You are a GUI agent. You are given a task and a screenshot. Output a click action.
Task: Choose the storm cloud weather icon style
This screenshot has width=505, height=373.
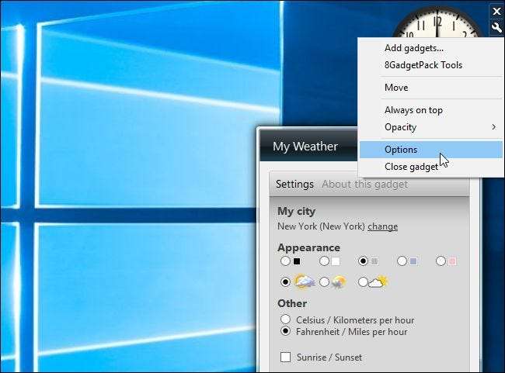coord(324,282)
